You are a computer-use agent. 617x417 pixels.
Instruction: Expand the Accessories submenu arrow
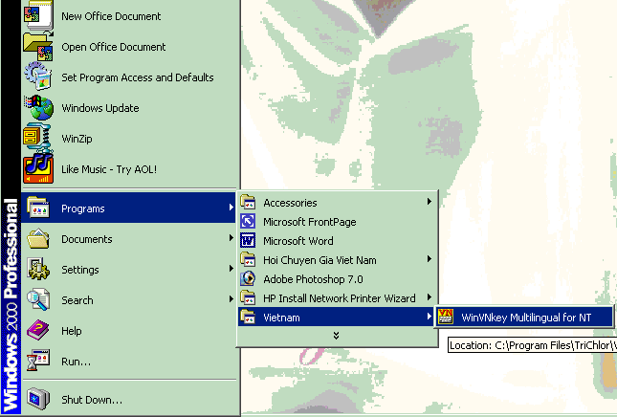pos(429,203)
